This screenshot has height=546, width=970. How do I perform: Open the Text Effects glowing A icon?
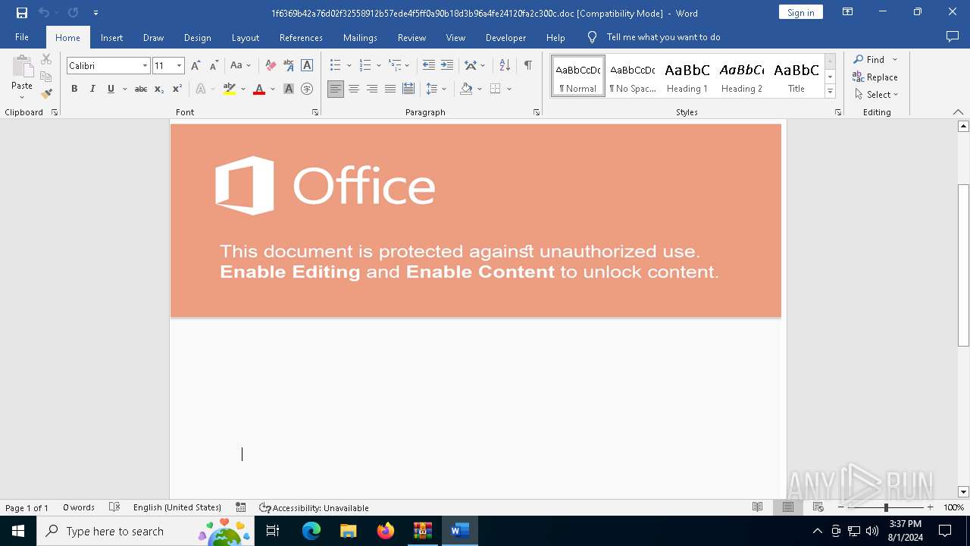click(x=201, y=89)
